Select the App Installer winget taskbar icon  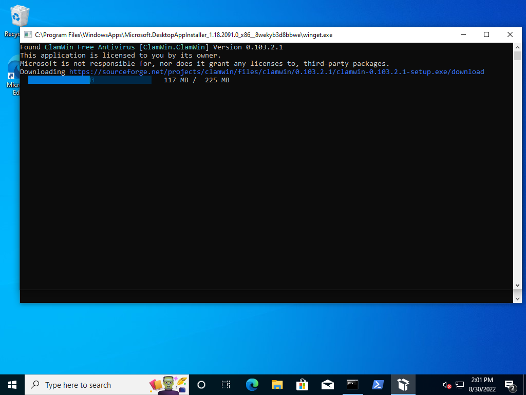pos(403,385)
